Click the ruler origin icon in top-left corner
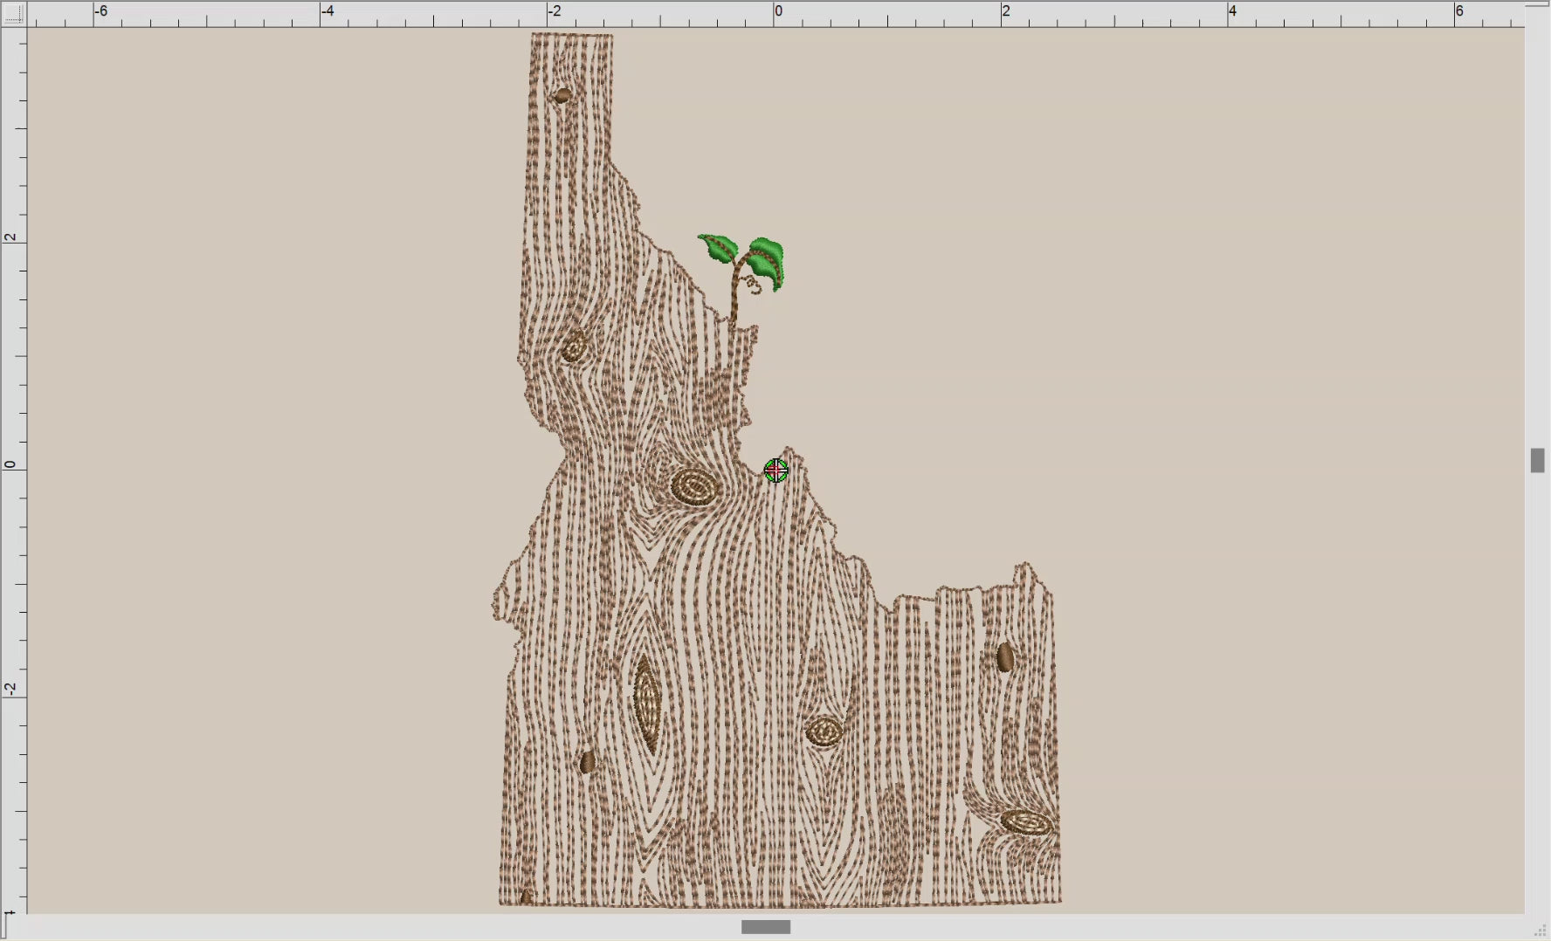Screen dimensions: 1551x941 click(x=13, y=12)
